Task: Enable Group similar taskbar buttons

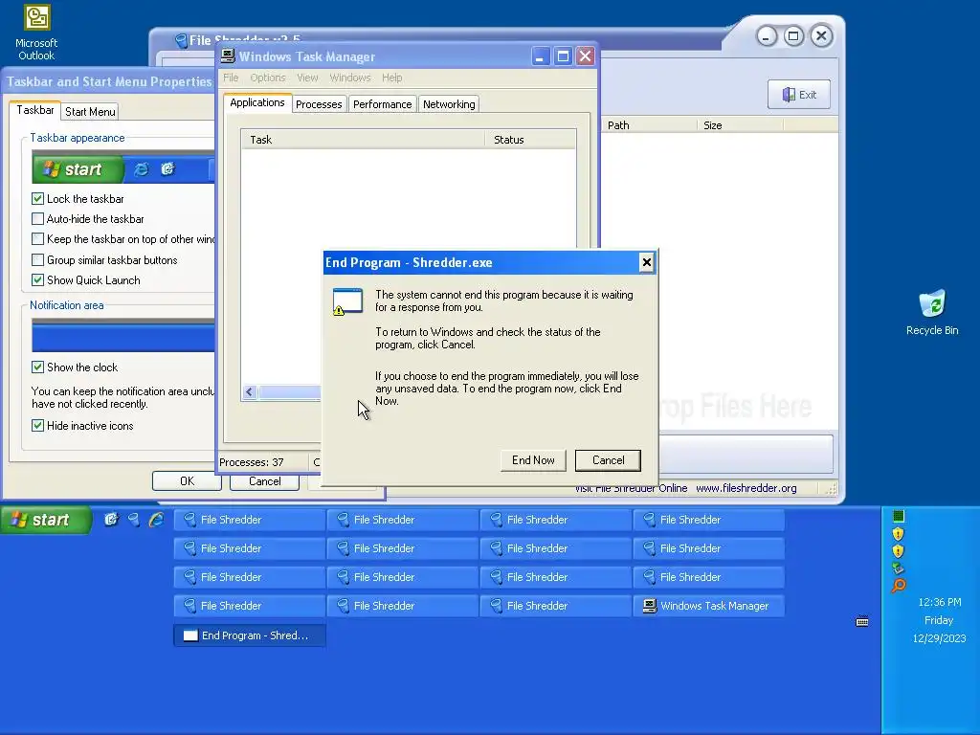Action: tap(37, 260)
